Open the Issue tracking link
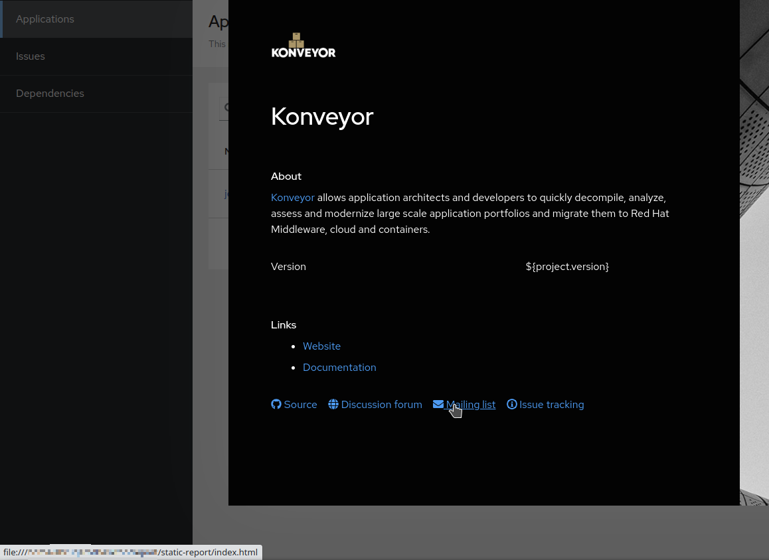The width and height of the screenshot is (769, 560). 551,405
